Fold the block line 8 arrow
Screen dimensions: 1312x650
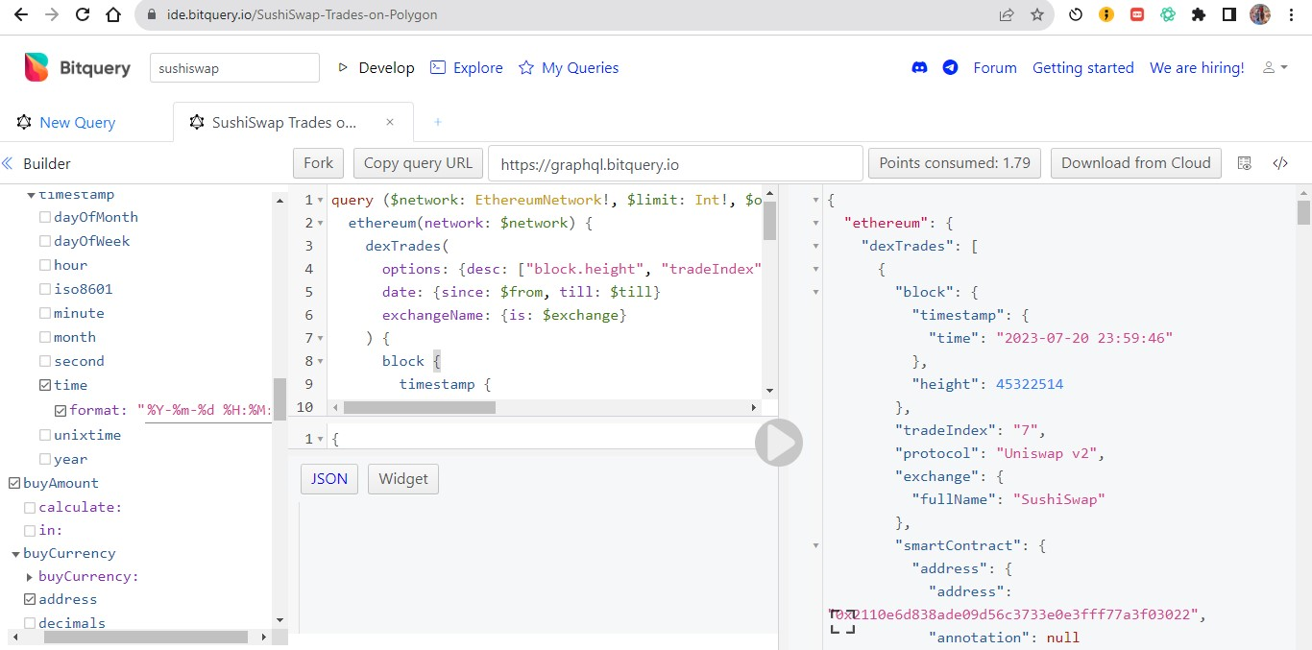(320, 362)
